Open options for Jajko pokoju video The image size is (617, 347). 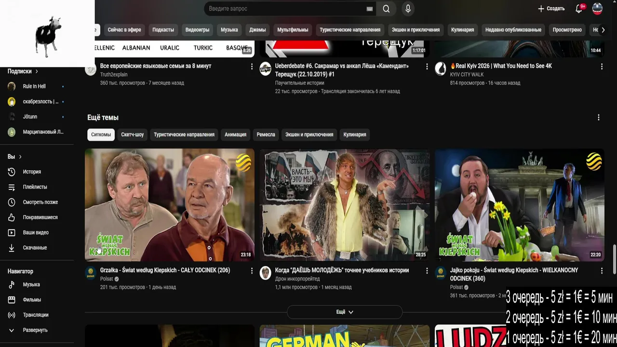tap(602, 271)
